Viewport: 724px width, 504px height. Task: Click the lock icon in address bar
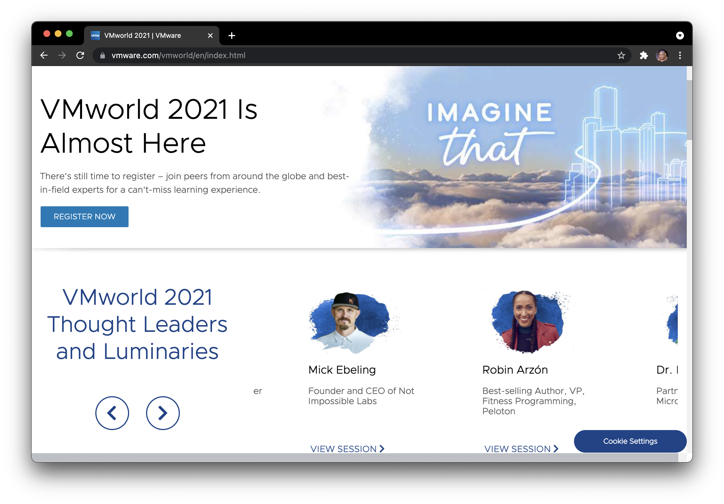click(x=103, y=56)
